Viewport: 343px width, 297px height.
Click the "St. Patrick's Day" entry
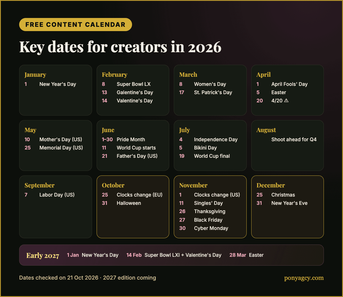pyautogui.click(x=213, y=92)
